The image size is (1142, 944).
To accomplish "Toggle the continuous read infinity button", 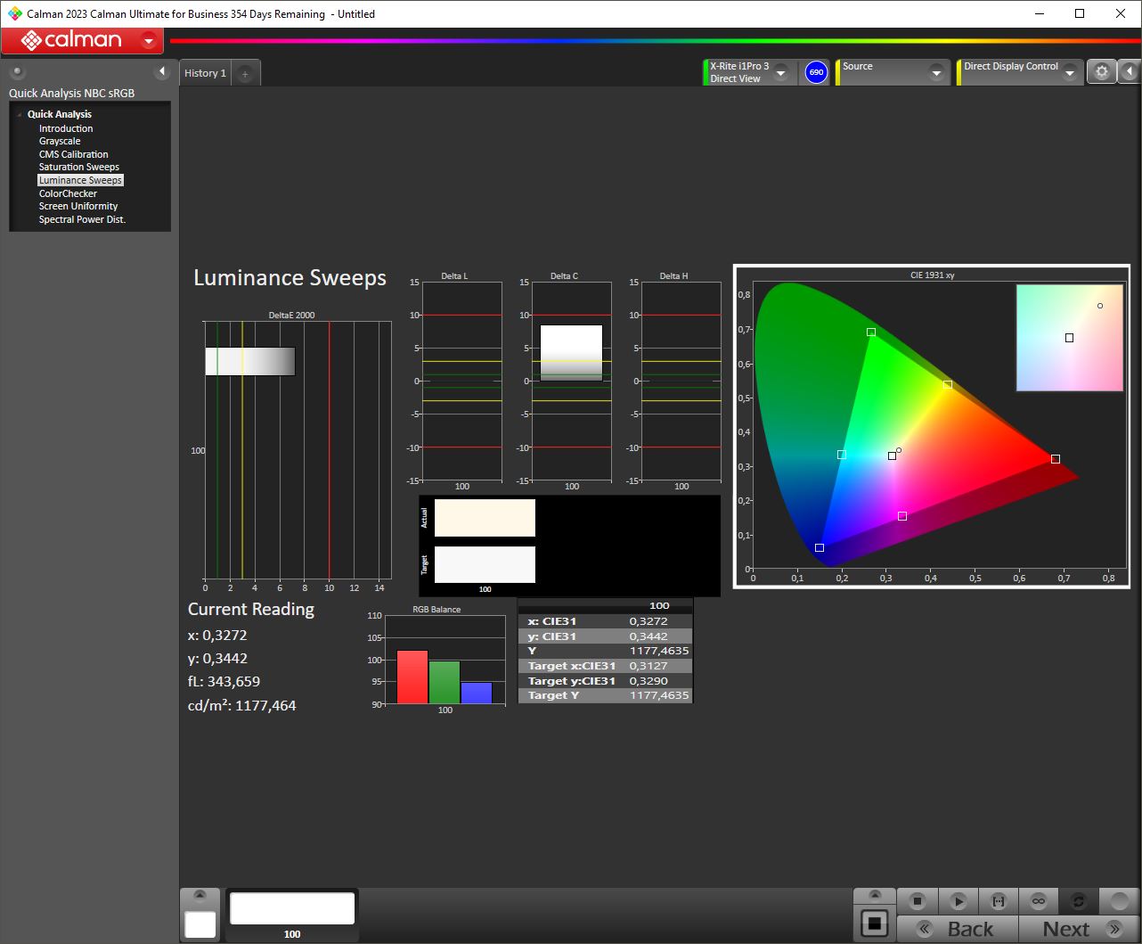I will pyautogui.click(x=1039, y=901).
